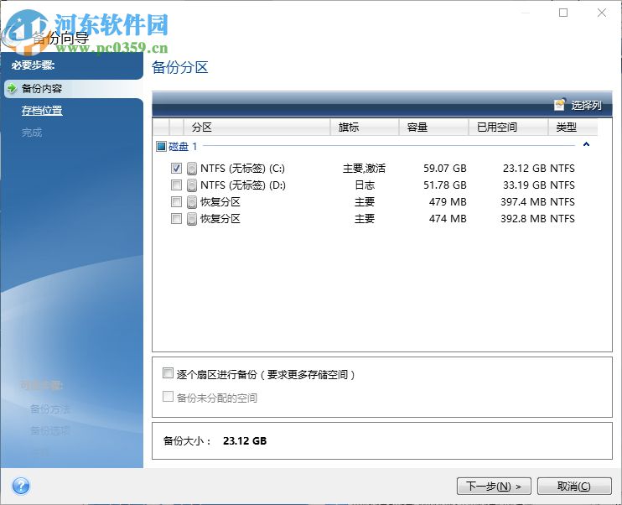Screen dimensions: 622x505
Task: Uncheck the NTFS (C:) partition checkbox
Action: (x=176, y=169)
